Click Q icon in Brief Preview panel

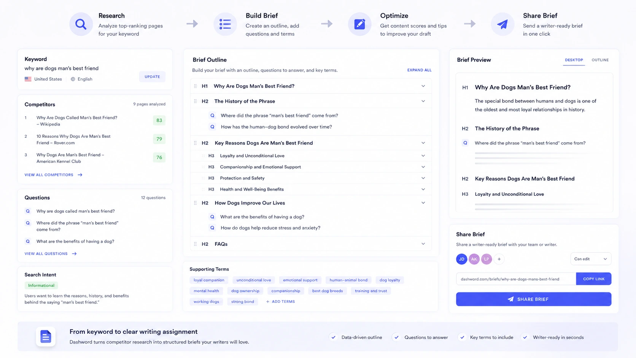pos(465,143)
